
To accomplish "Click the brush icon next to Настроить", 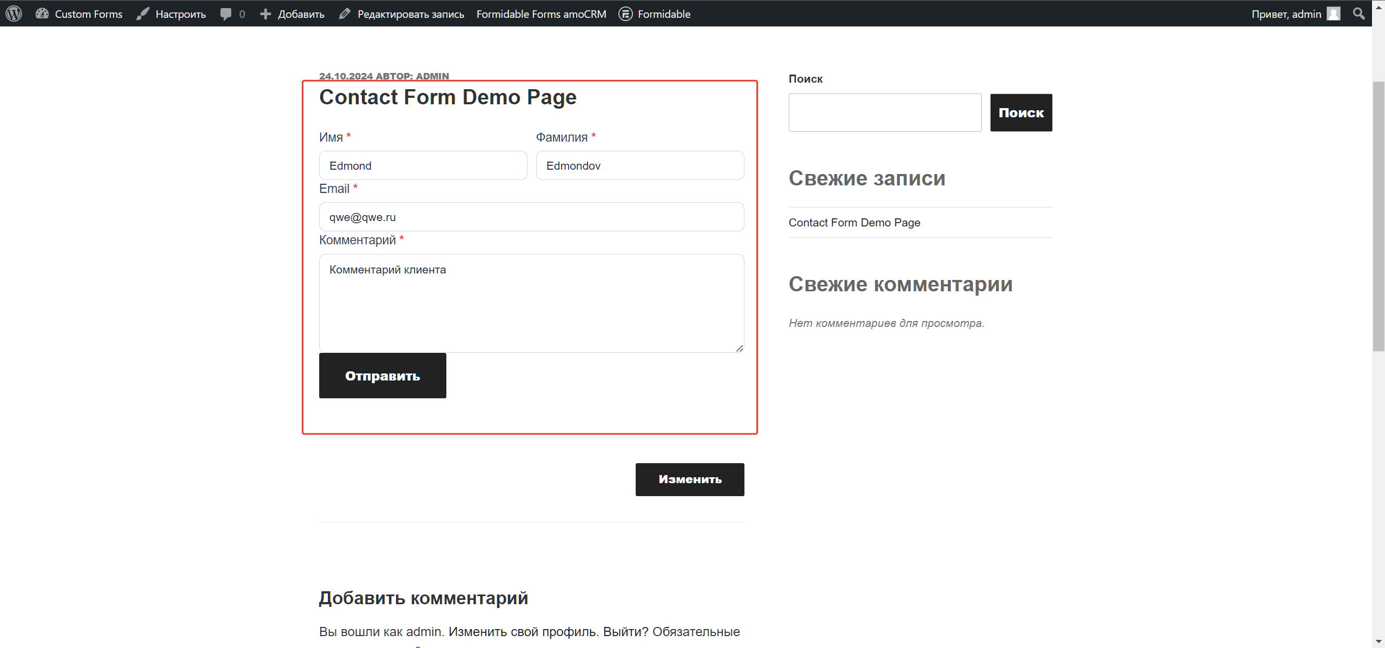I will (x=142, y=14).
